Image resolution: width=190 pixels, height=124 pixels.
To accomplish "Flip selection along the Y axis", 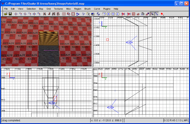I will [x=25, y=14].
